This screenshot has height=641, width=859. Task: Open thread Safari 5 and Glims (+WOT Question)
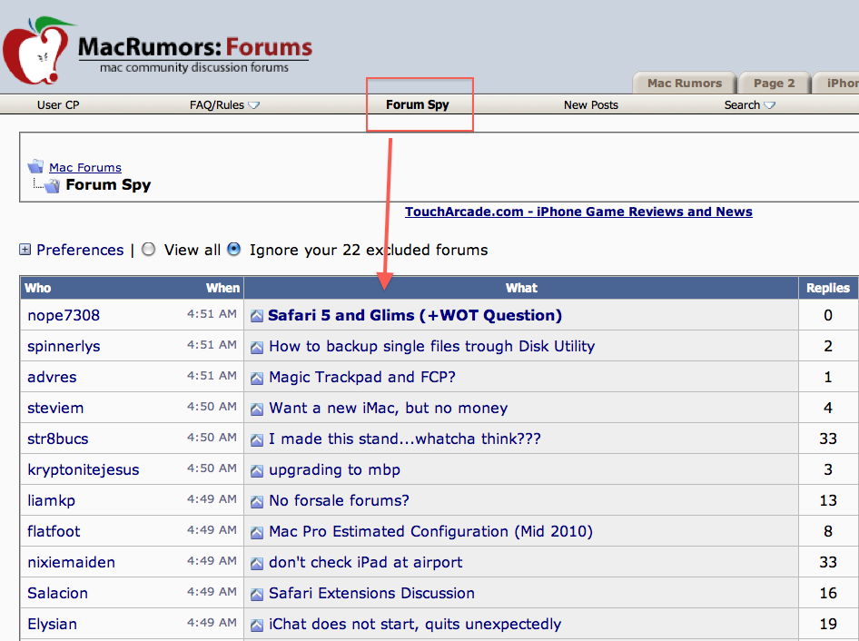415,316
